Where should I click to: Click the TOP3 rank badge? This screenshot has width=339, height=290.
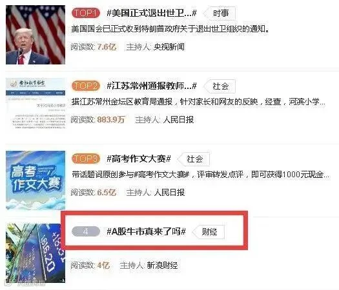[86, 159]
